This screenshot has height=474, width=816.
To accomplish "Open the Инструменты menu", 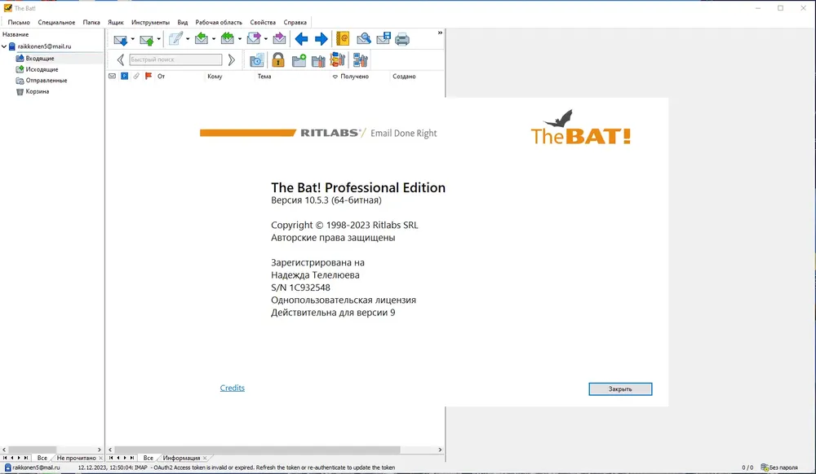I will click(150, 22).
